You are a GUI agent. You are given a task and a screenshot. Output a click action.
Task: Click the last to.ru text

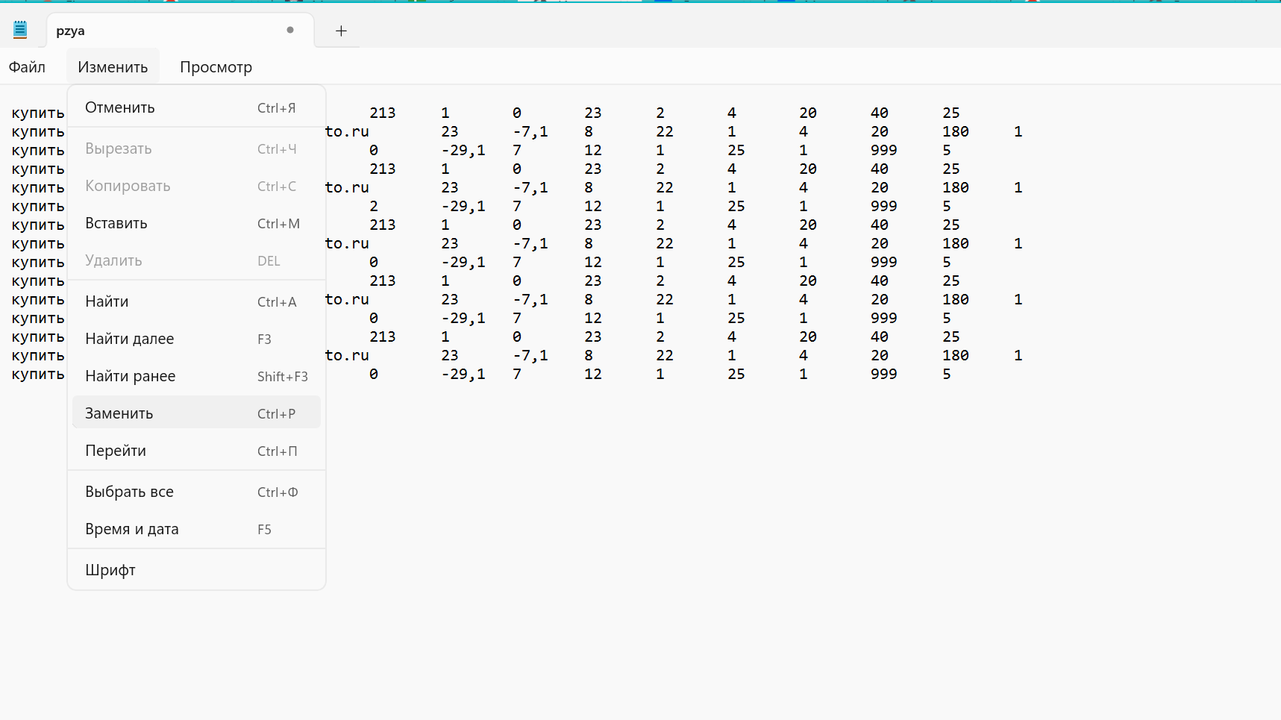(x=347, y=355)
